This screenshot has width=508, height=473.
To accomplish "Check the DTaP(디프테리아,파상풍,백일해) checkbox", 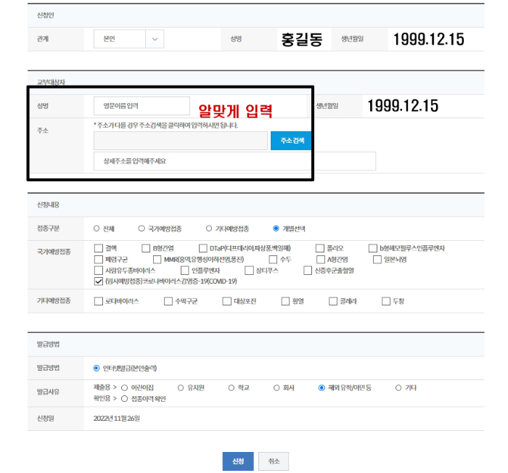I will (202, 248).
